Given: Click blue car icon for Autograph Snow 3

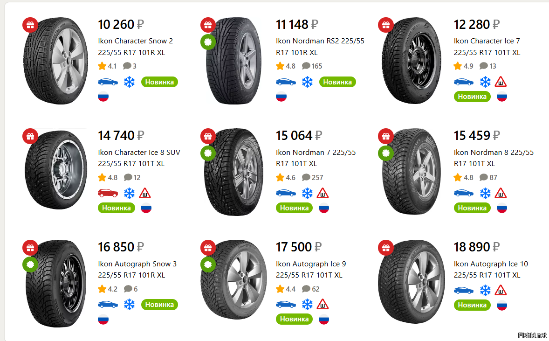Looking at the screenshot, I should tap(108, 305).
